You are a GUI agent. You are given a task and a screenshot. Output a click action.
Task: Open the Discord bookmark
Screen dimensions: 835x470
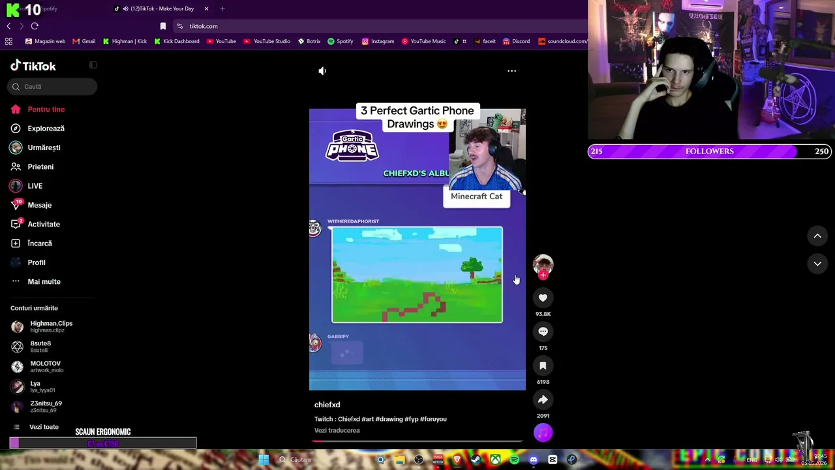click(x=516, y=41)
